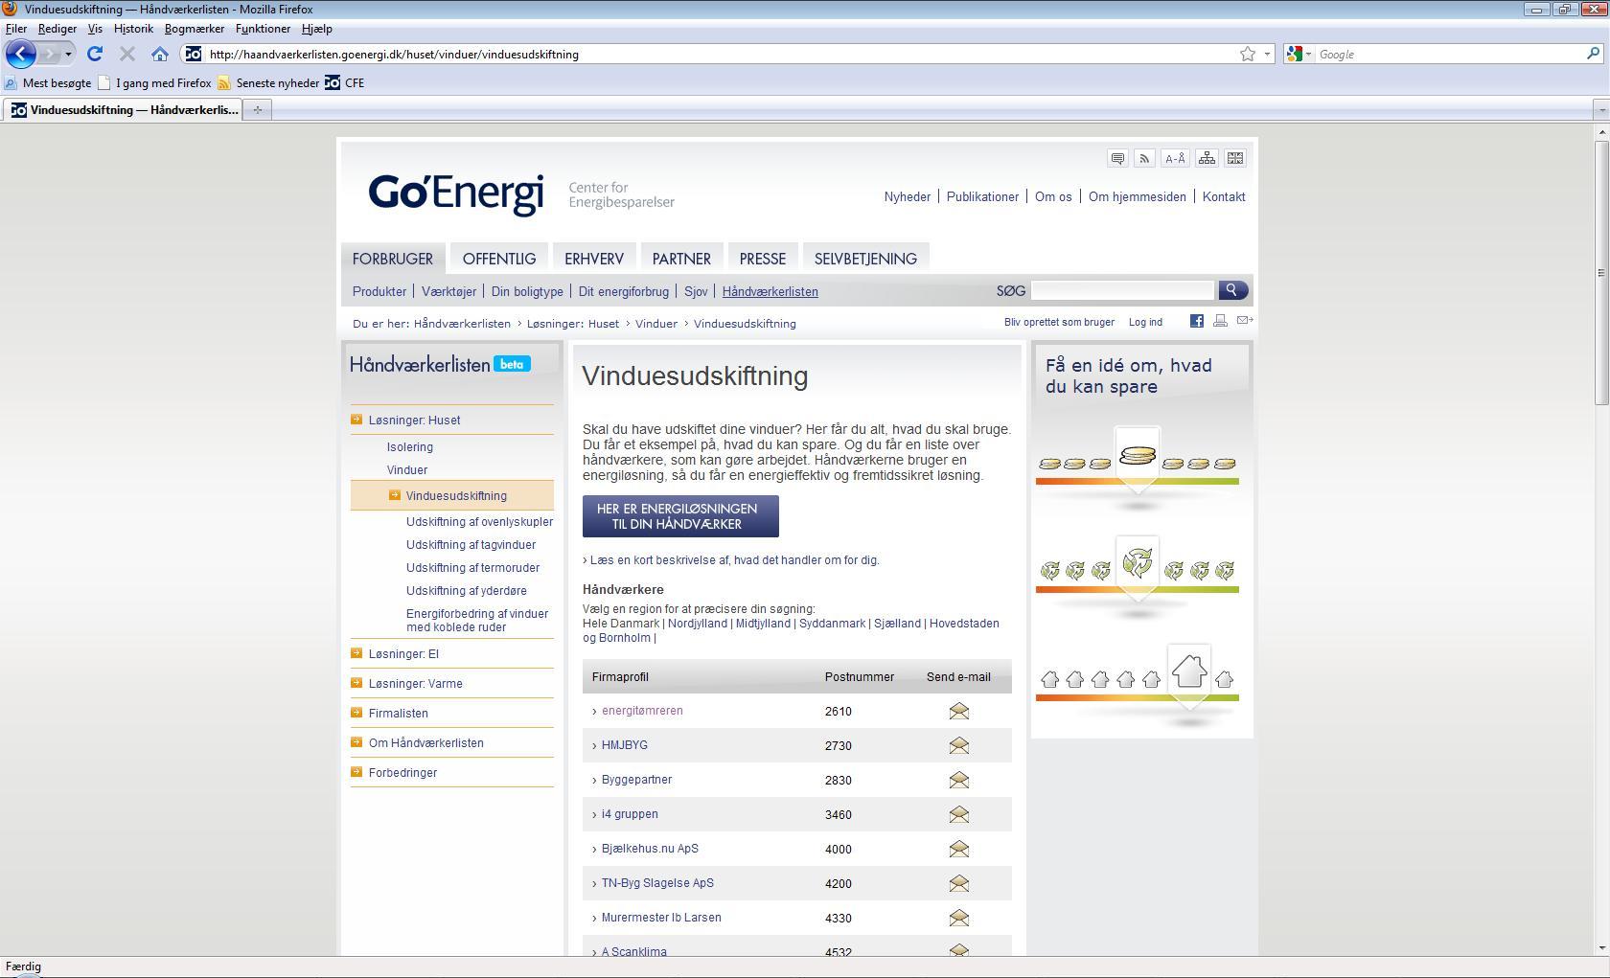Filter craftsmen by Nordjylland region
The width and height of the screenshot is (1610, 978).
click(697, 624)
